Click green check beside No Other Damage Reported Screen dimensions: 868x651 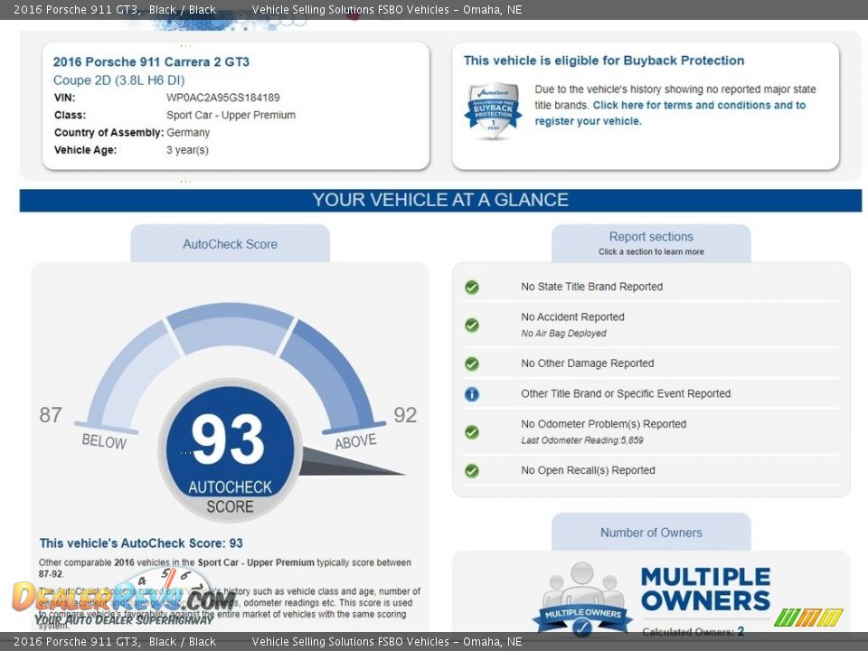click(472, 363)
